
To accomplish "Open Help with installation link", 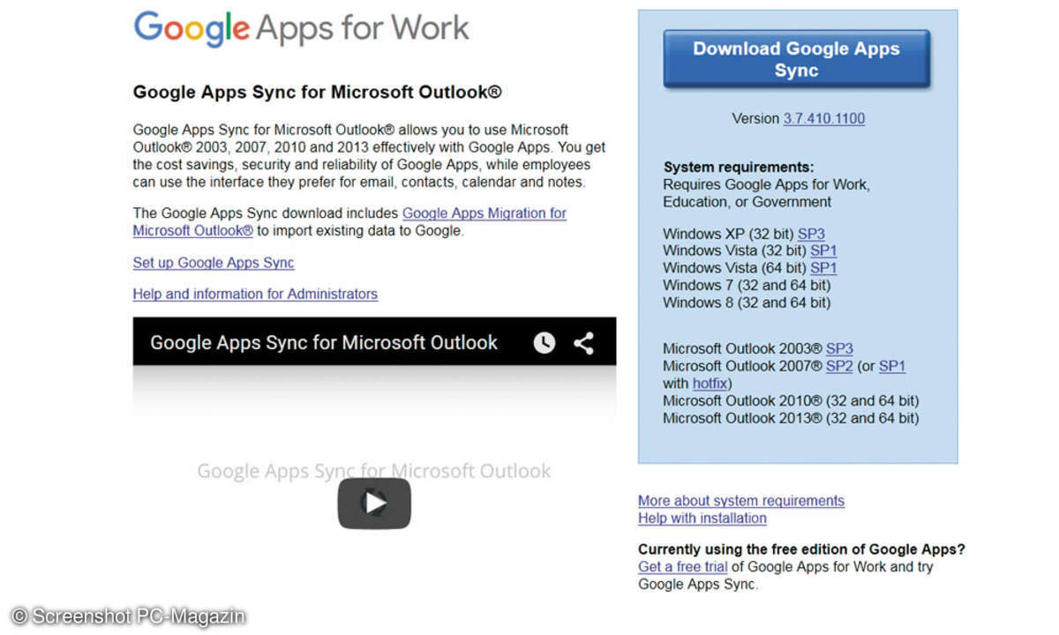I will click(702, 518).
